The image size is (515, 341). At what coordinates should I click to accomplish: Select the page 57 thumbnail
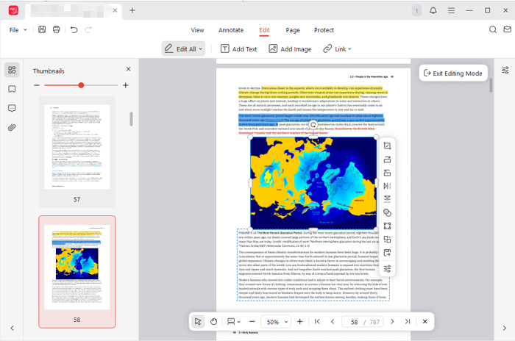(x=77, y=146)
